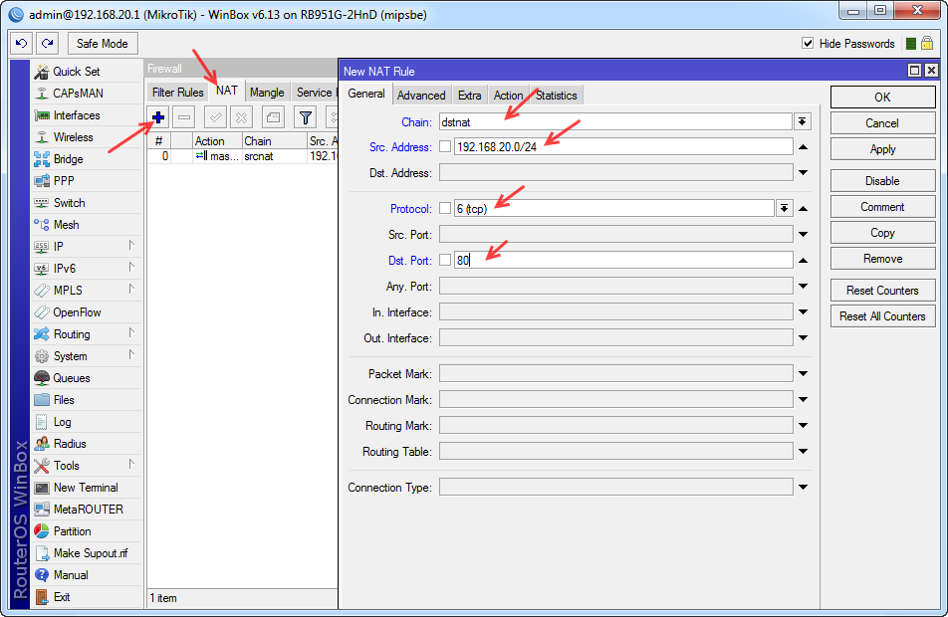Click OK to save NAT rule

coord(882,98)
